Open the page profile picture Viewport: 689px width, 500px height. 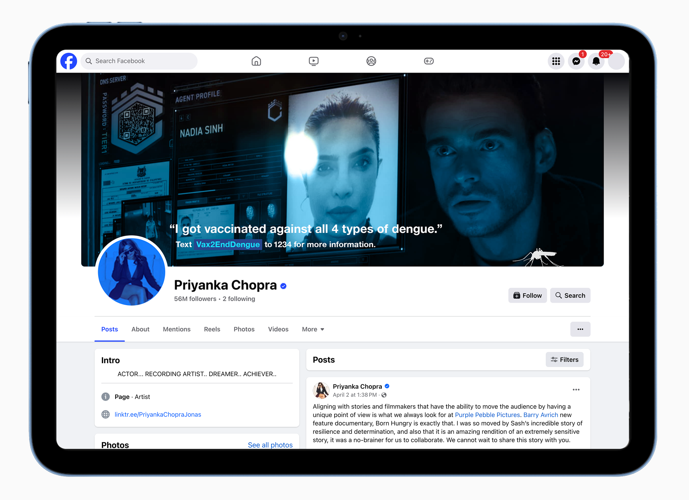131,271
